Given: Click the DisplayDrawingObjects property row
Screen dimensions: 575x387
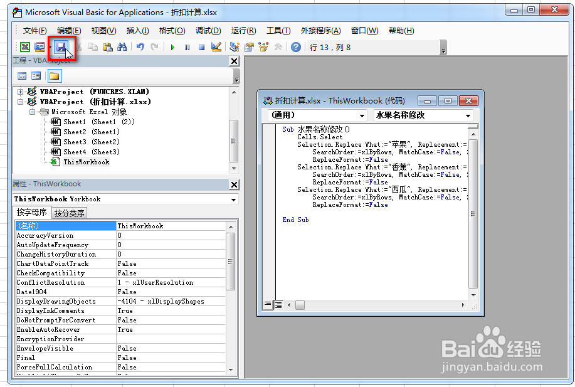Looking at the screenshot, I should [120, 301].
